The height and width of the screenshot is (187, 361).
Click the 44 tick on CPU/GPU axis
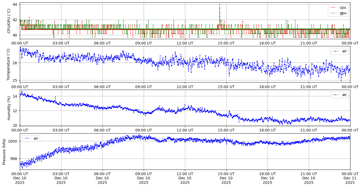(15, 4)
